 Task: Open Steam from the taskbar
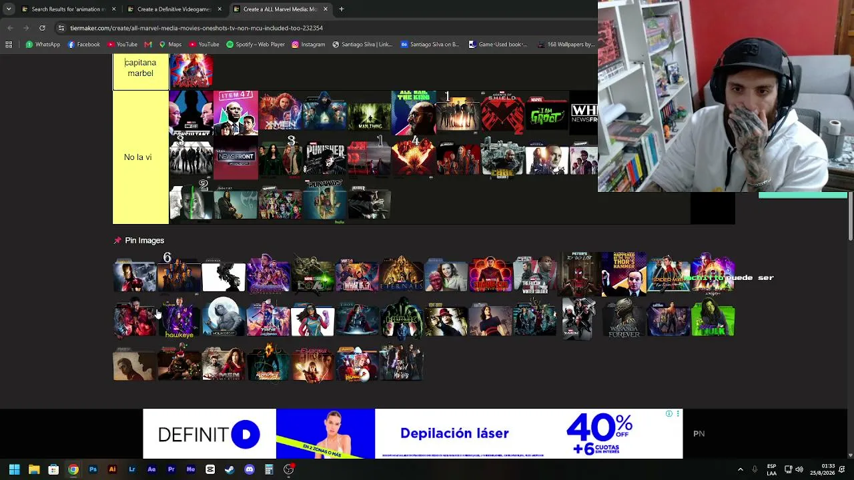[230, 469]
